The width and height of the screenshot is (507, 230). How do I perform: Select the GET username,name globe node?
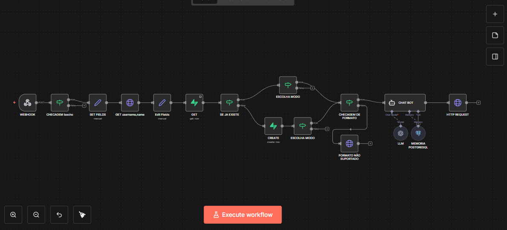tap(130, 102)
